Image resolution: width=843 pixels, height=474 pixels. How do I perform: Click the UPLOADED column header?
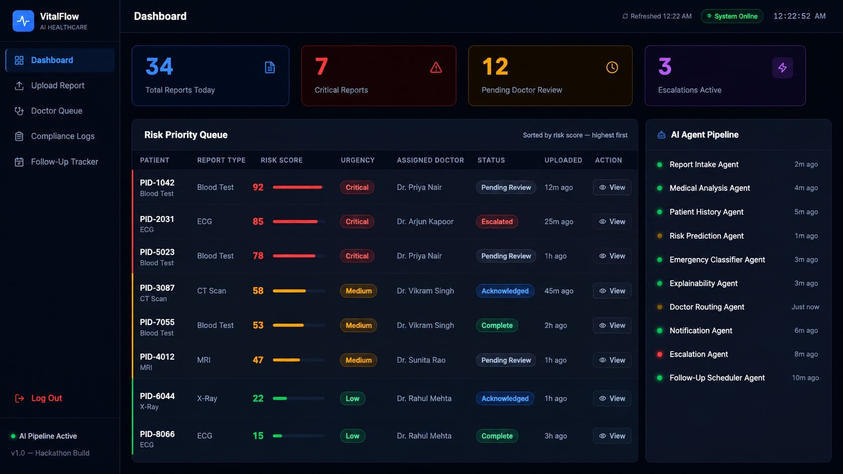pyautogui.click(x=563, y=160)
